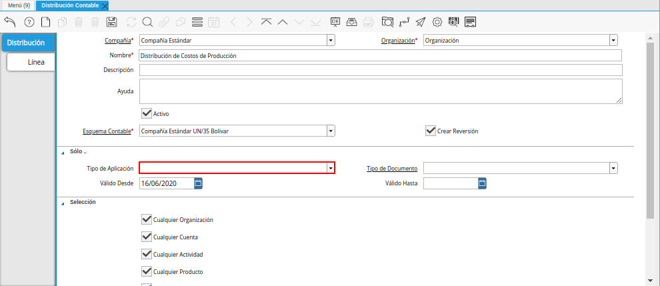
Task: Jump to the last record icon
Action: 316,22
